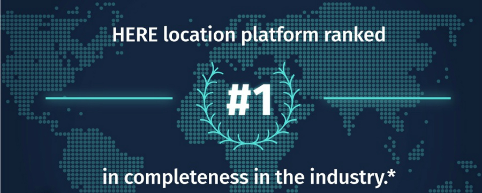Click the glowing teal line on right
Viewport: 482px width, 193px height.
pyautogui.click(x=387, y=98)
